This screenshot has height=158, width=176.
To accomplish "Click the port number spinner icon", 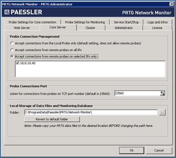I will (x=162, y=93).
